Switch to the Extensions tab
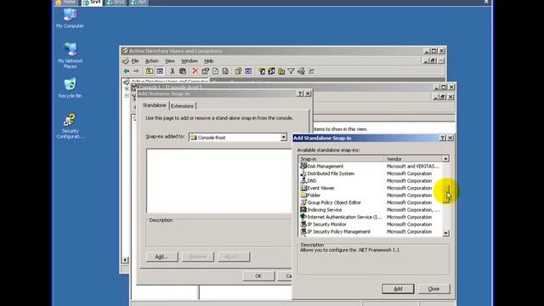This screenshot has width=544, height=306. (182, 105)
